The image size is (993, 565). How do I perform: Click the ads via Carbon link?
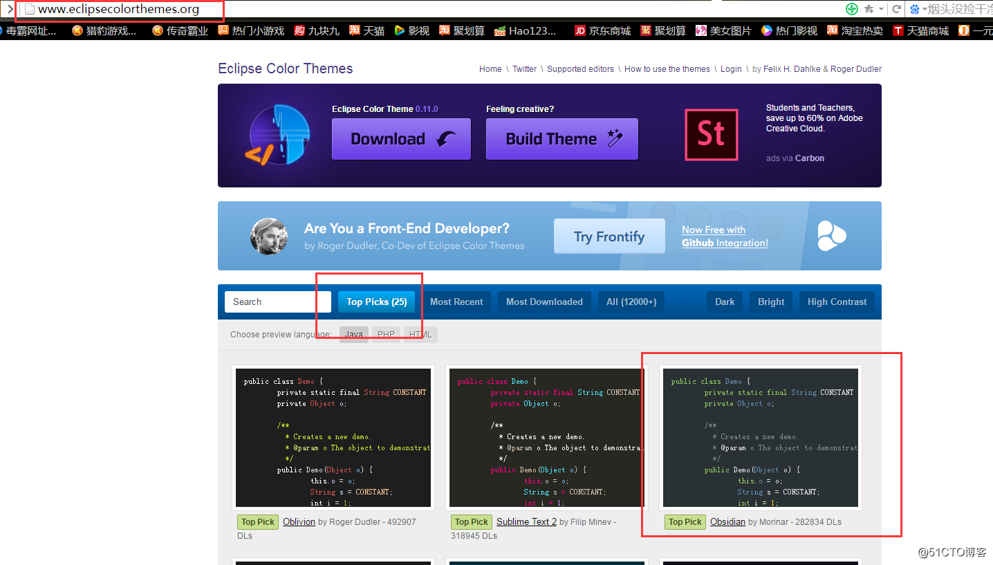point(795,158)
